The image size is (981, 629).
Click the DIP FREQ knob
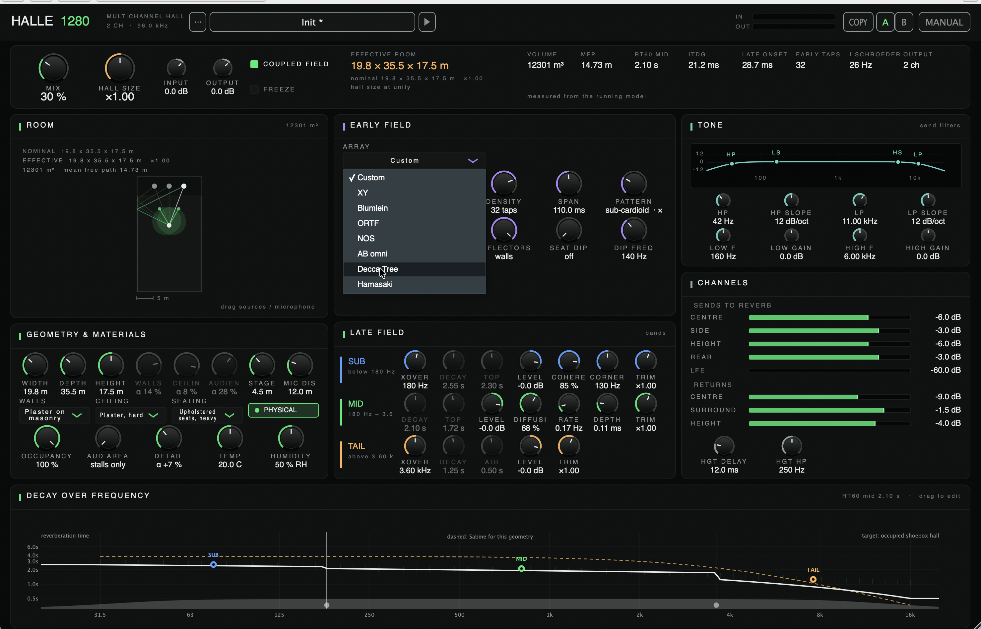[633, 230]
